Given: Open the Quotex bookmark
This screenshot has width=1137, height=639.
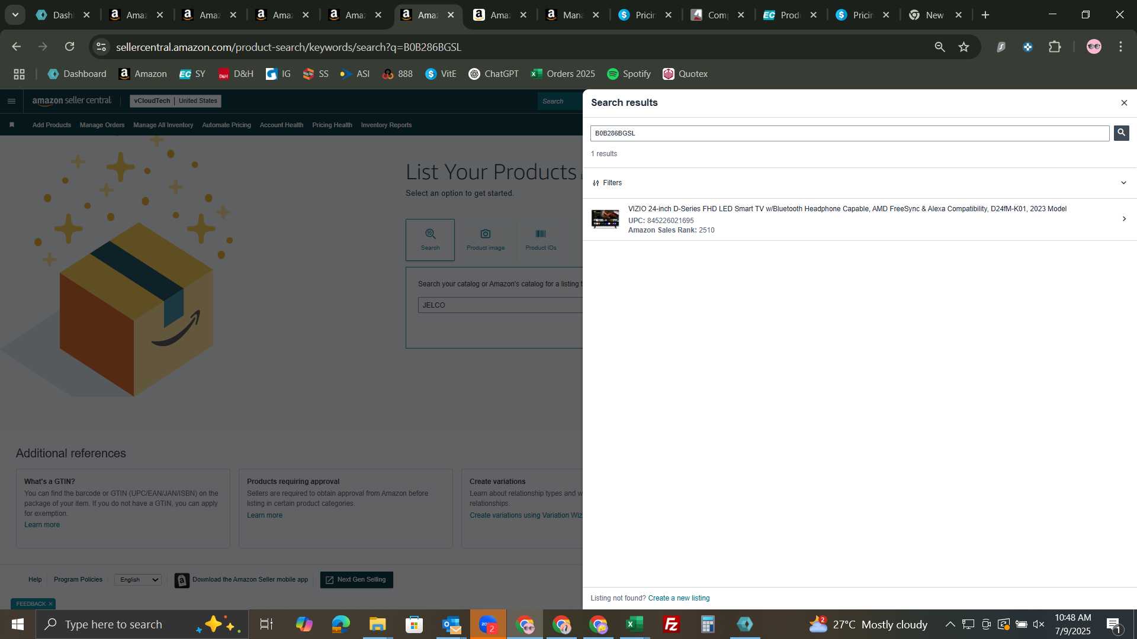Looking at the screenshot, I should click(x=685, y=74).
